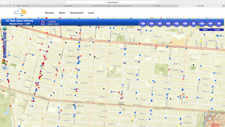
Task: Open the History round button
Action: pyautogui.click(x=177, y=24)
